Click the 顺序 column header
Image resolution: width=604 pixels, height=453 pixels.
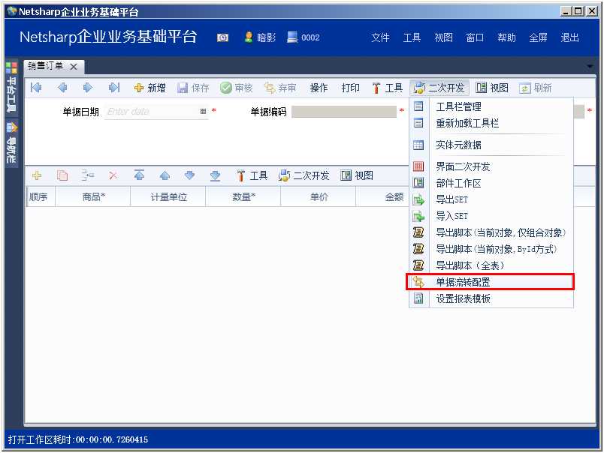(41, 197)
